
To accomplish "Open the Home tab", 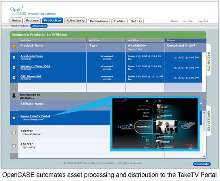I will pyautogui.click(x=16, y=20).
